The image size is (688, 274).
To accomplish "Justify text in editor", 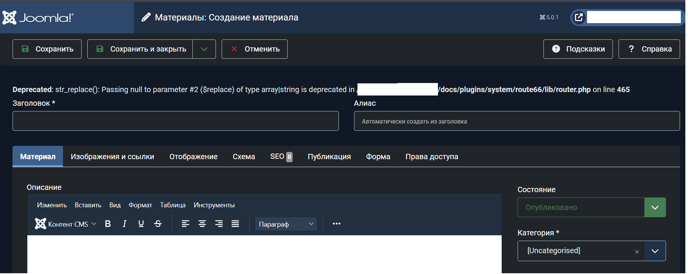I will click(235, 224).
